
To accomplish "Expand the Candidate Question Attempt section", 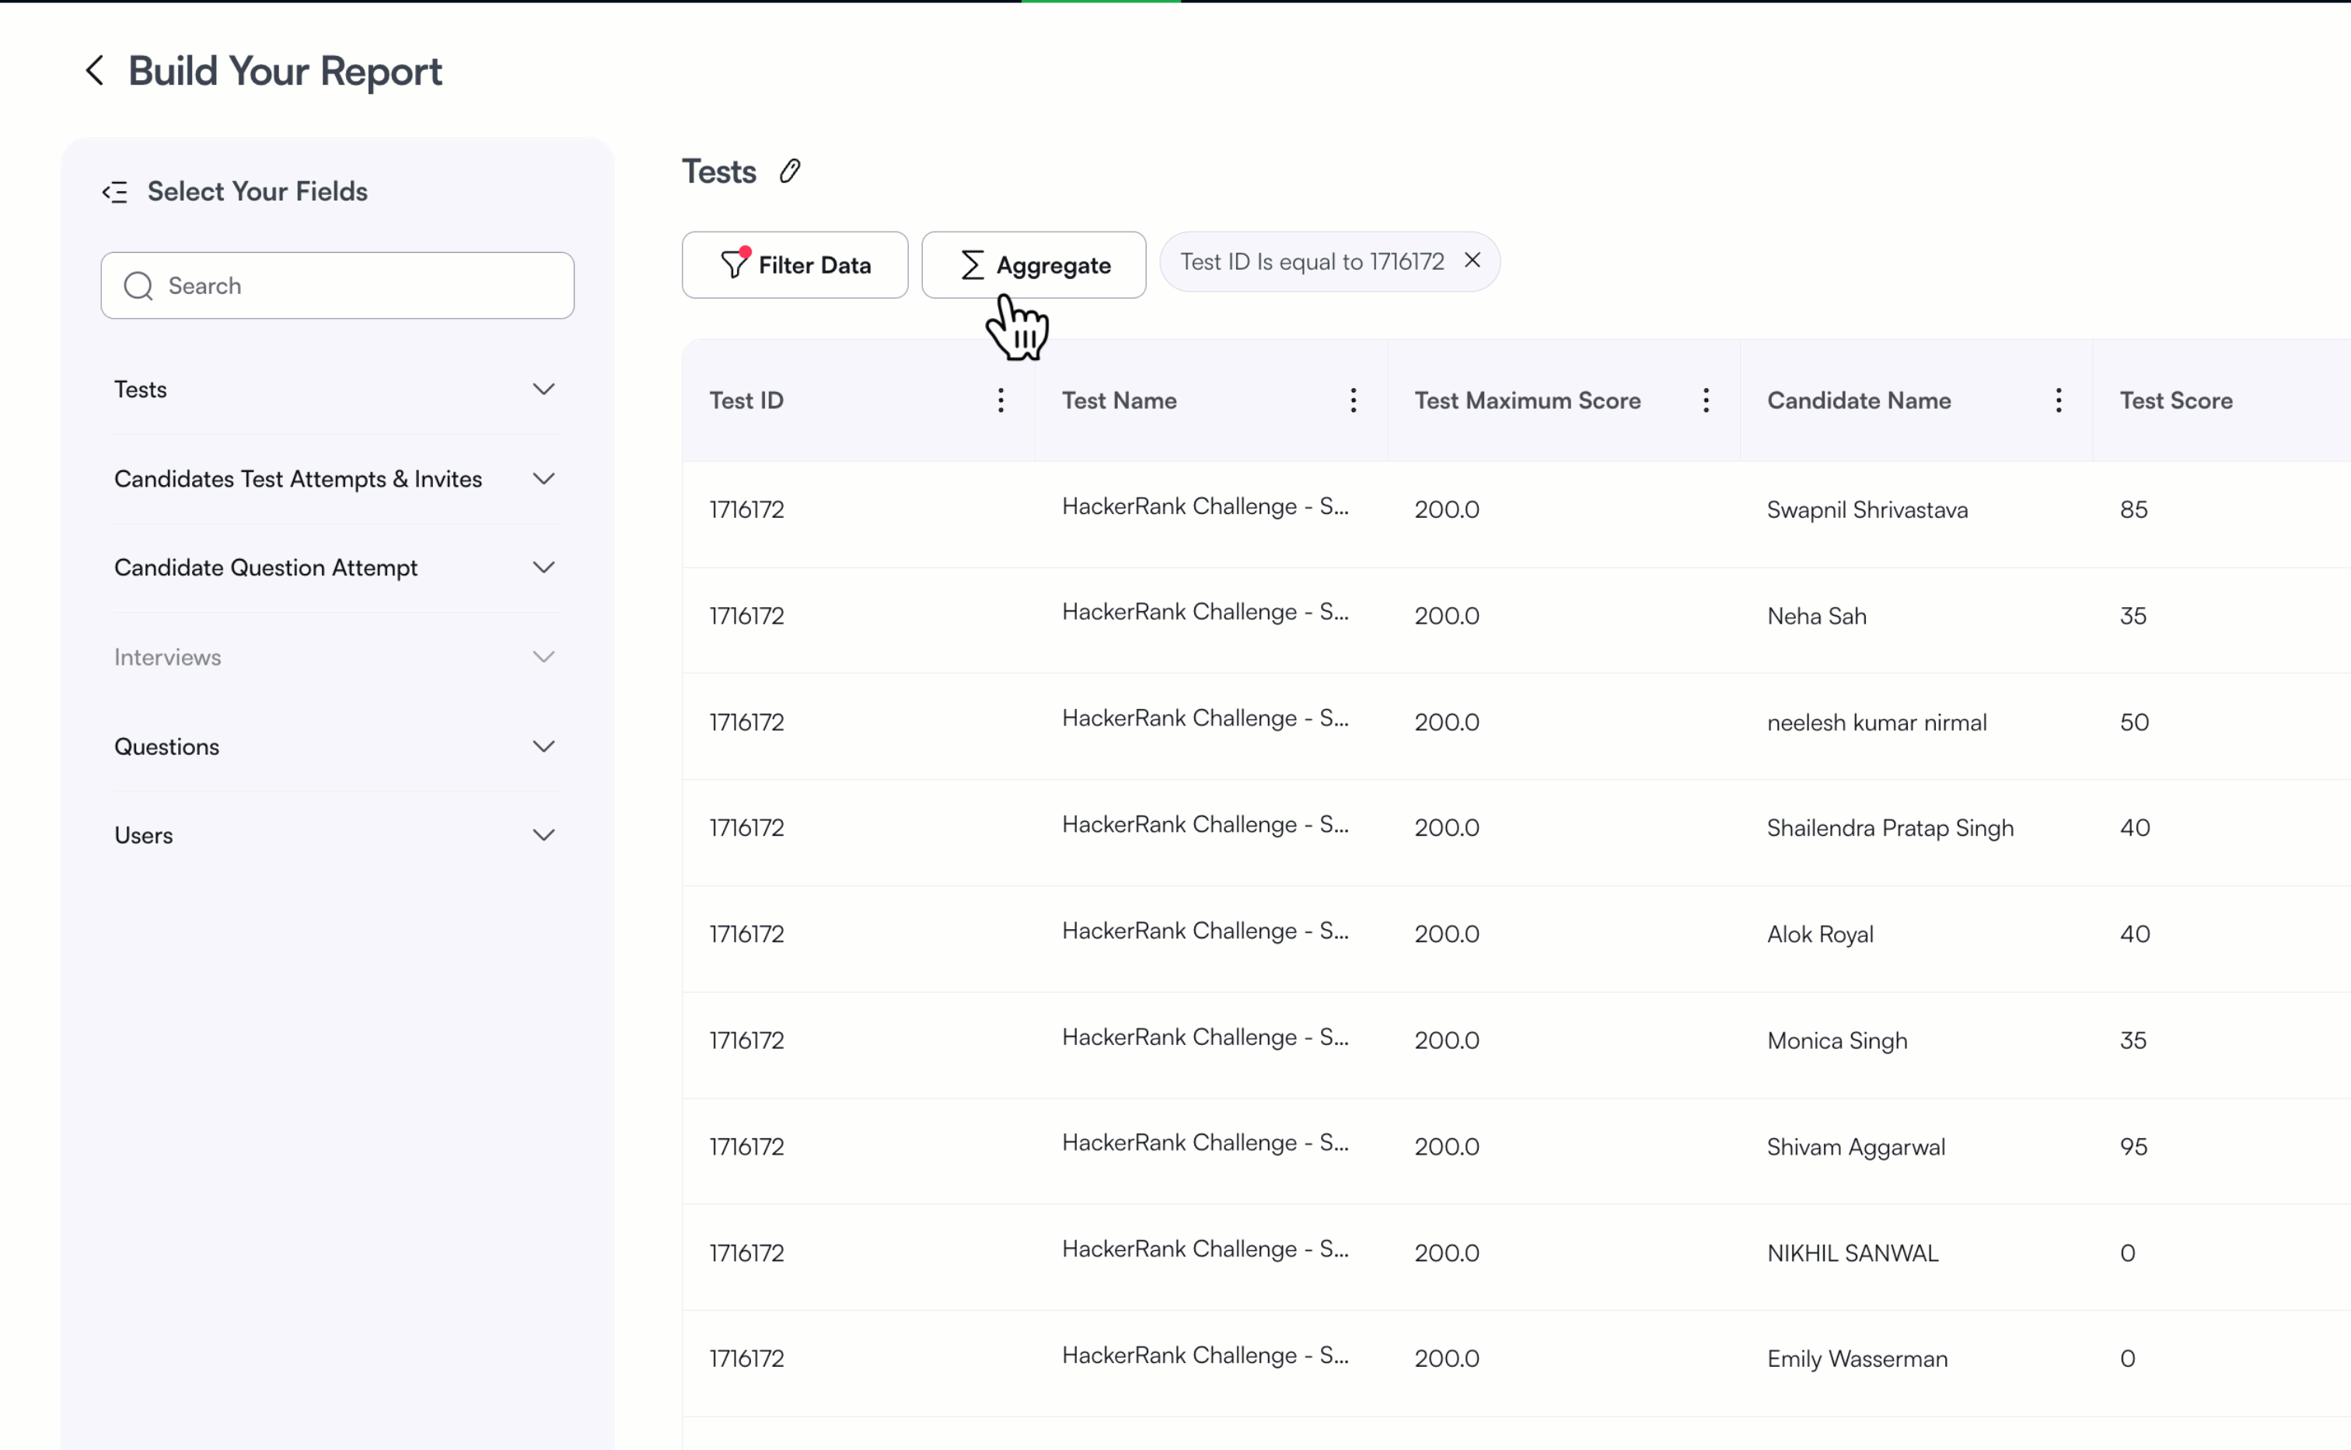I will (543, 568).
